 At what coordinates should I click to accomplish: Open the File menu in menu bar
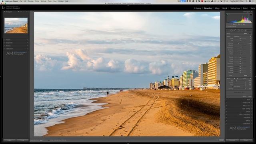21,1
